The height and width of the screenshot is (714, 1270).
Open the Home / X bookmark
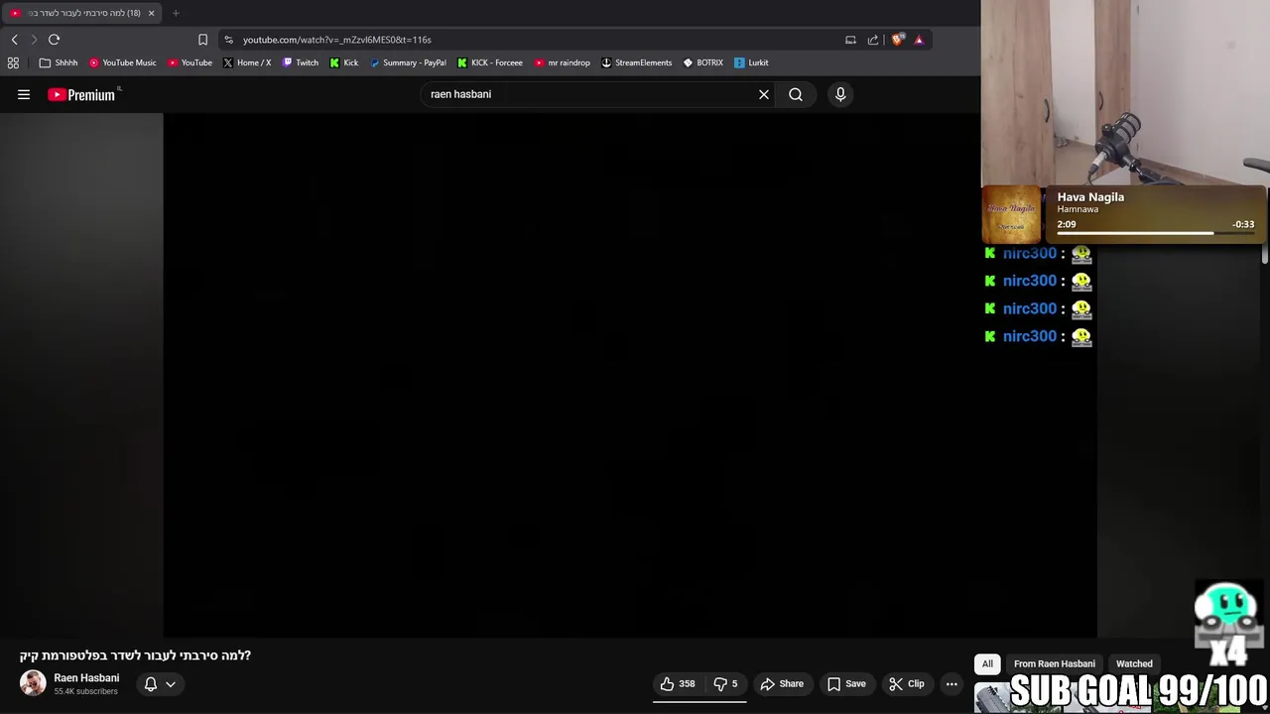click(x=247, y=62)
